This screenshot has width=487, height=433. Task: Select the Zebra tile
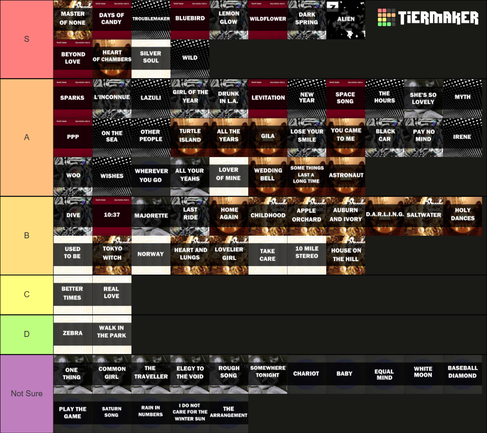[73, 335]
